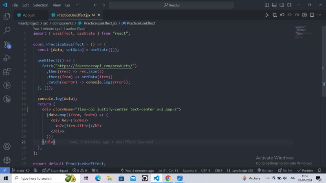This screenshot has width=326, height=183.
Task: Go back with the left arrow
Action: [x=95, y=5]
